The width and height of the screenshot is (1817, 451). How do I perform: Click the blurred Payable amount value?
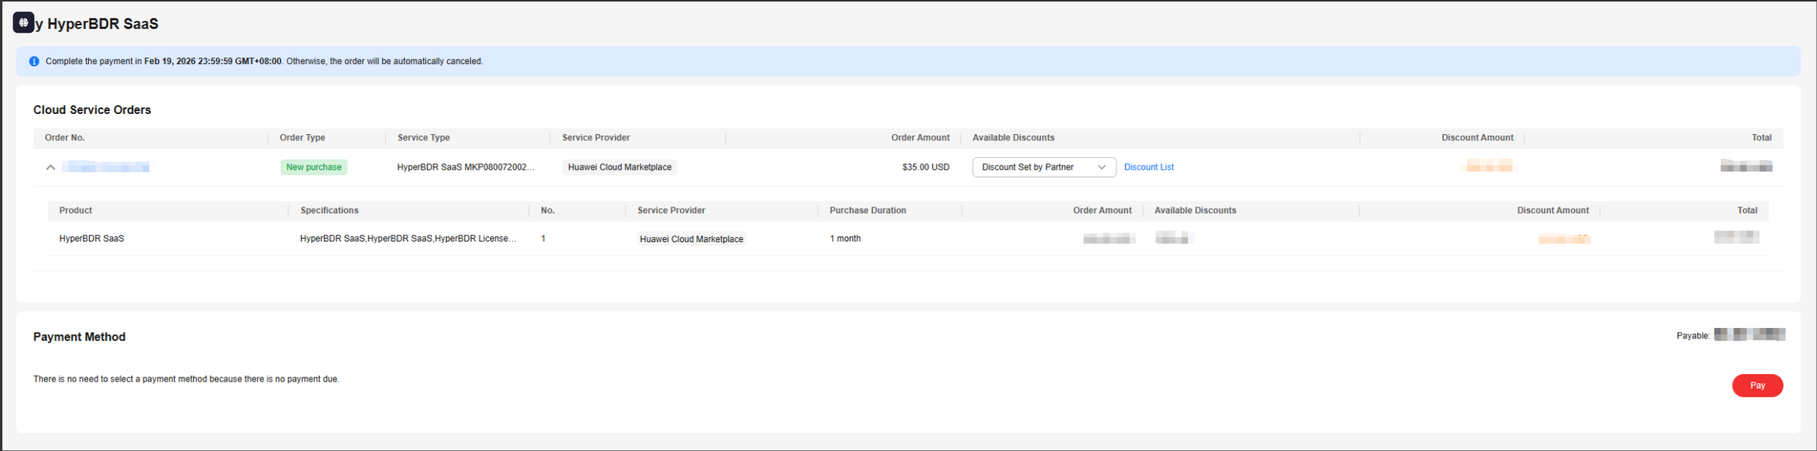coord(1749,335)
